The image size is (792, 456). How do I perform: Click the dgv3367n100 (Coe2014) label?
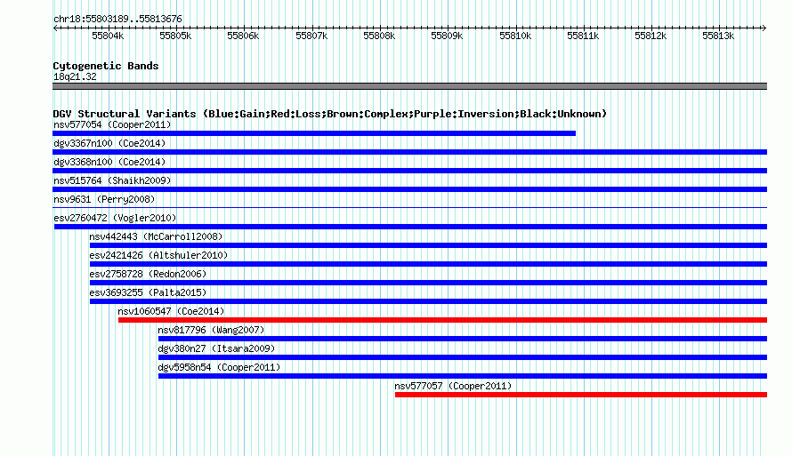pyautogui.click(x=109, y=143)
